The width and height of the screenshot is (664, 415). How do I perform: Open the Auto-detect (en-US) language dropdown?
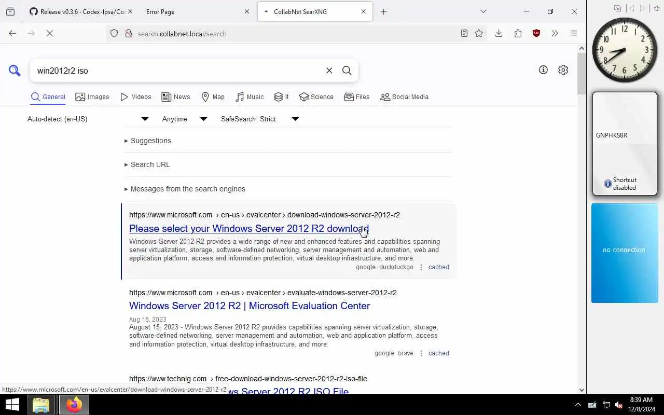[x=88, y=119]
